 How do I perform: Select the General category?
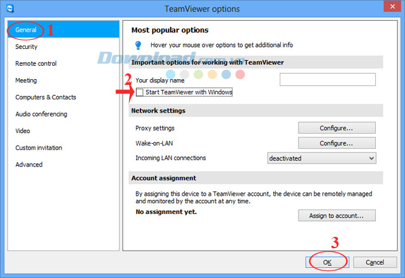click(63, 30)
